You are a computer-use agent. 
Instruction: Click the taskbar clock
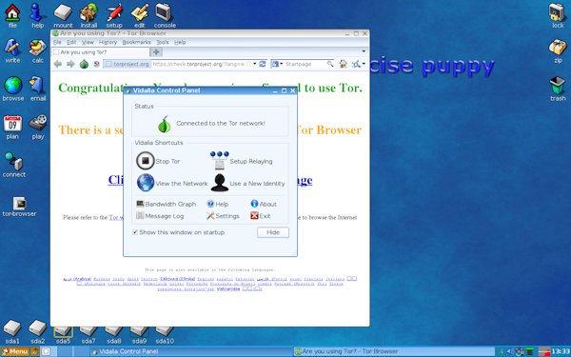tap(561, 351)
